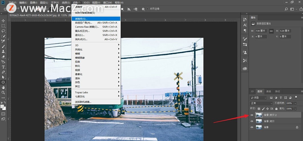Click the W width input field
This screenshot has height=141, width=303.
pos(261,31)
